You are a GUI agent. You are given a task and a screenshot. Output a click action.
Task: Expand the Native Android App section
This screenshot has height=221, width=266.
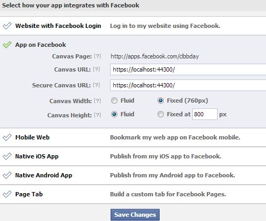(44, 175)
